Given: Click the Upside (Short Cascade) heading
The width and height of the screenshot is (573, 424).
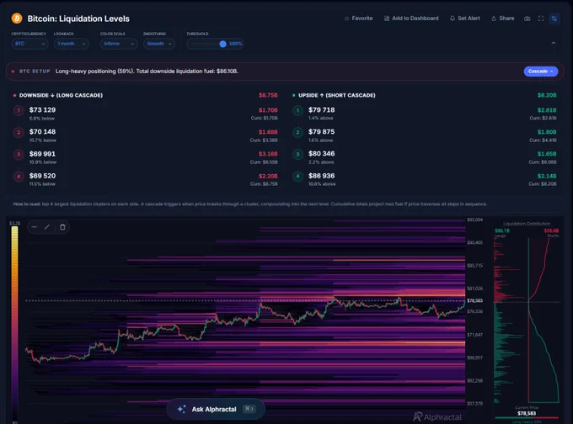Looking at the screenshot, I should click(336, 95).
